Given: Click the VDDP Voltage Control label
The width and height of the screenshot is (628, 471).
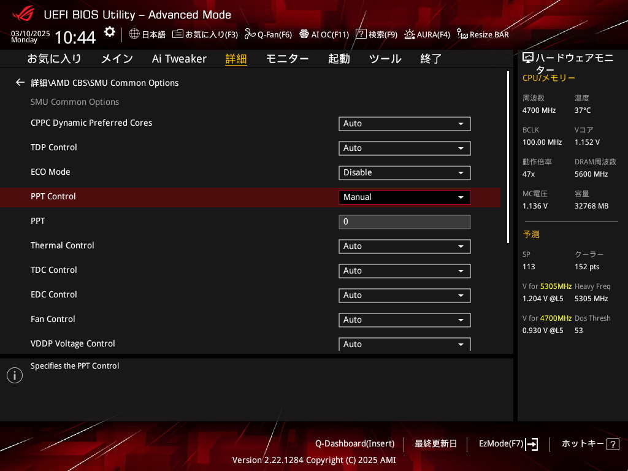Looking at the screenshot, I should click(73, 343).
